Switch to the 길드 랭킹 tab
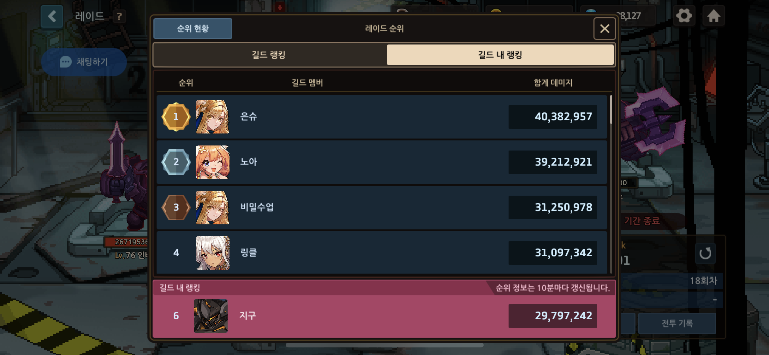 269,55
